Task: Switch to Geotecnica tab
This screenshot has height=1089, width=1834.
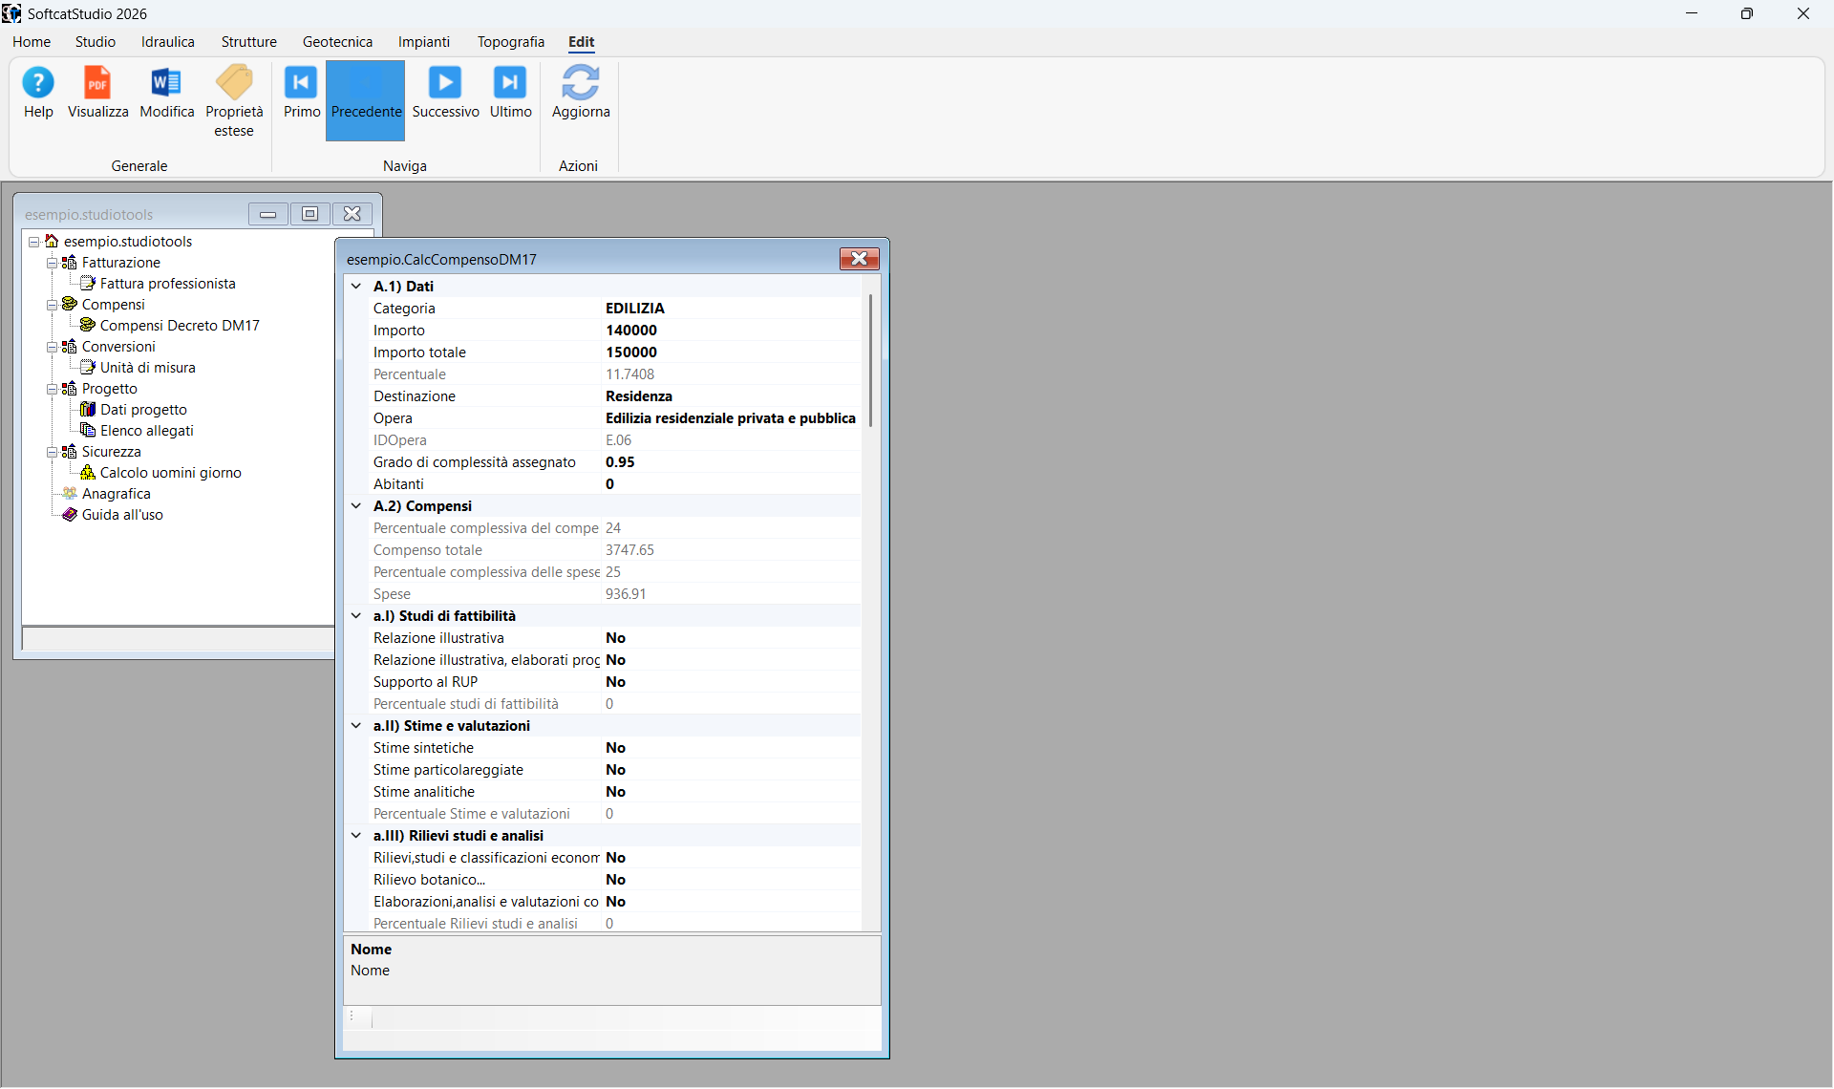Action: [337, 42]
